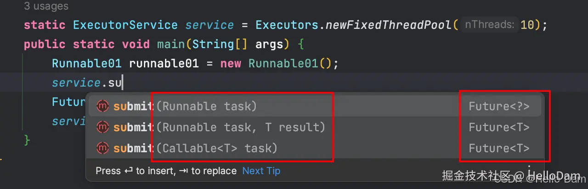Open the Next Tip link
588x189 pixels.
(261, 171)
